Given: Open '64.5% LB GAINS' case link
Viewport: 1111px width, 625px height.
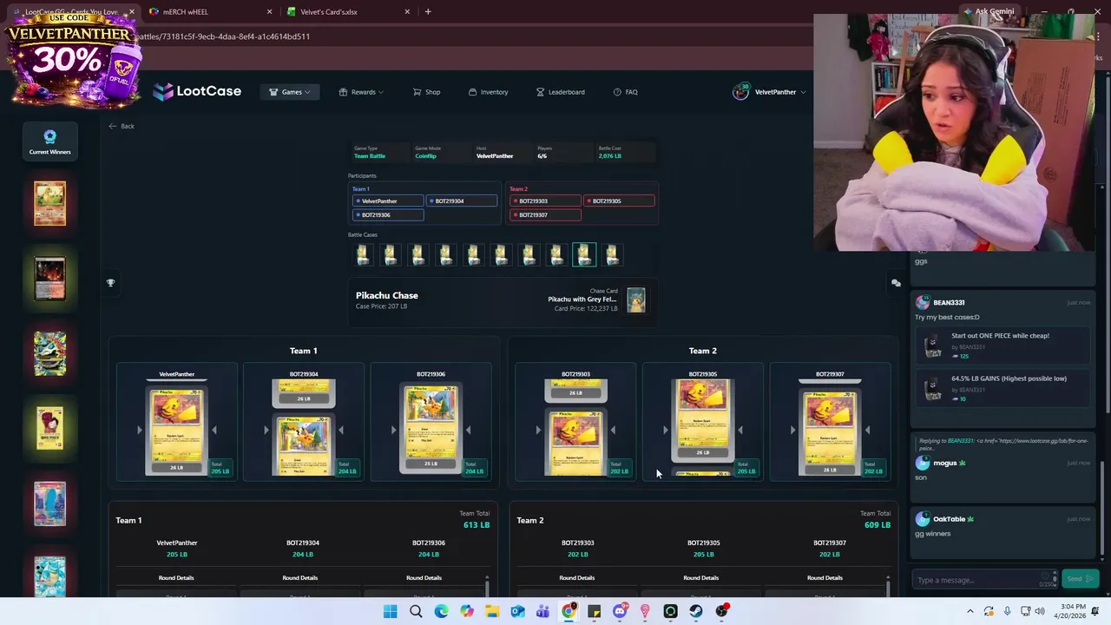Looking at the screenshot, I should tap(1003, 388).
